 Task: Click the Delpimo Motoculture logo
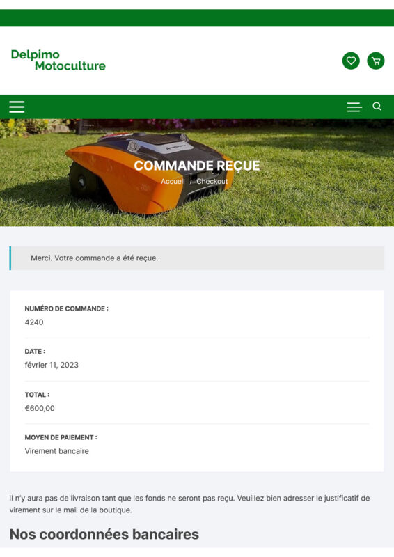pyautogui.click(x=58, y=60)
